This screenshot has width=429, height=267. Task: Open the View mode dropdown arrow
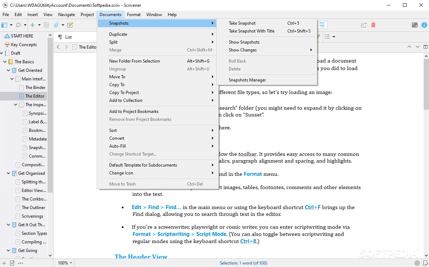[11, 25]
